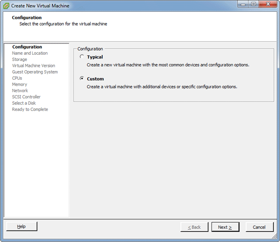280x242 pixels.
Task: Select the Name and Location step
Action: click(30, 53)
